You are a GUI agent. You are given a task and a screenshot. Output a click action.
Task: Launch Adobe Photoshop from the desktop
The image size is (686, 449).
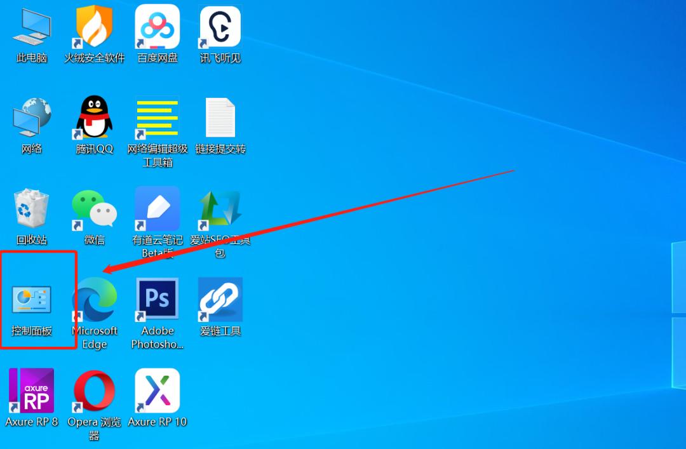pyautogui.click(x=156, y=298)
